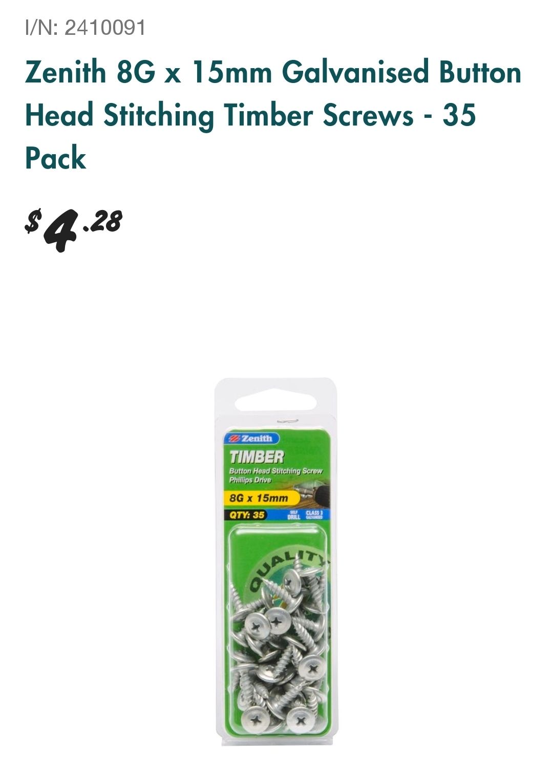Click the hang hole at package top
The image size is (553, 770).
coord(276,401)
